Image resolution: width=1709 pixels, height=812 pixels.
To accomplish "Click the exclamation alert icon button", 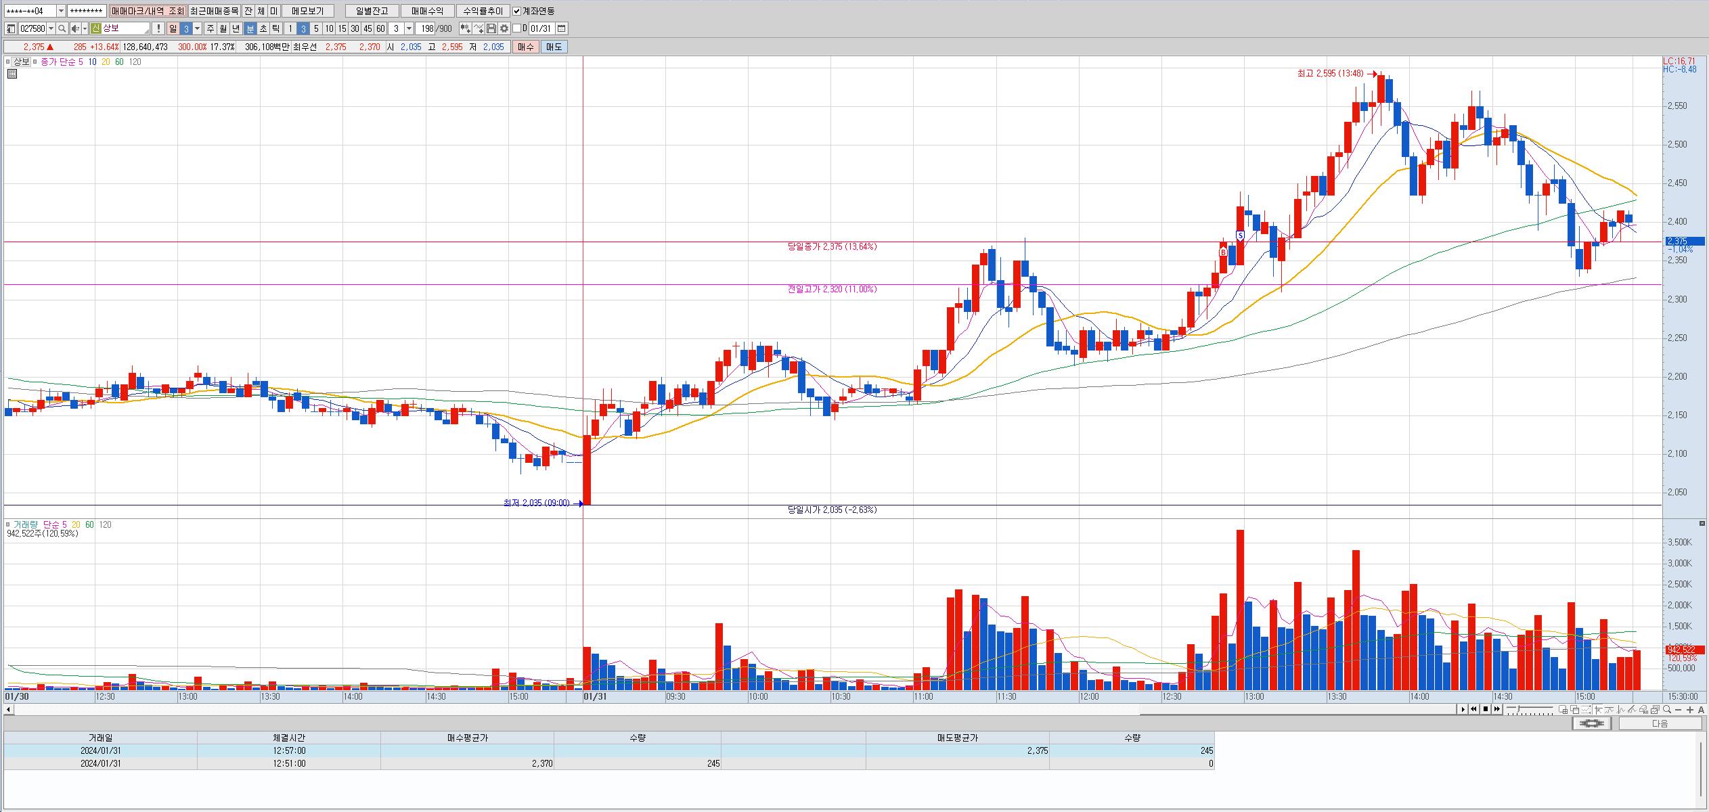I will click(158, 28).
